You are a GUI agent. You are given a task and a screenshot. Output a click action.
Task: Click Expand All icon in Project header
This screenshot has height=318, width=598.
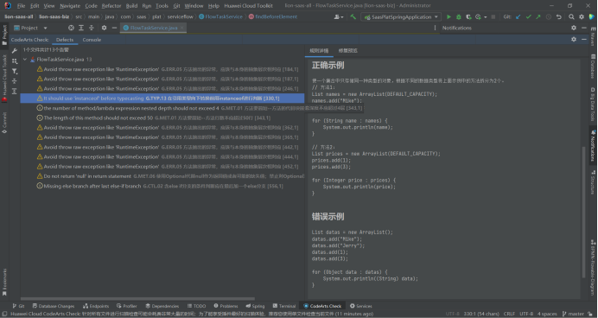point(81,28)
